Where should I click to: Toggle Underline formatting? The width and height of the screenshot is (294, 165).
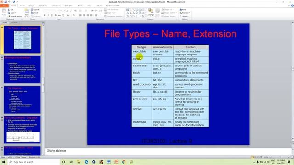[x=52, y=15]
